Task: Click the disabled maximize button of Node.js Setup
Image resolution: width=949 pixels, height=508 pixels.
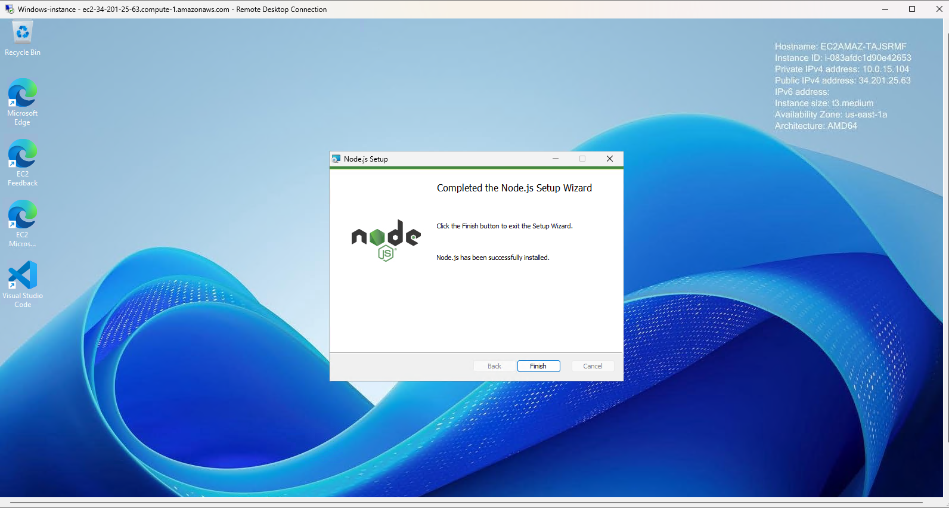Action: pos(582,159)
